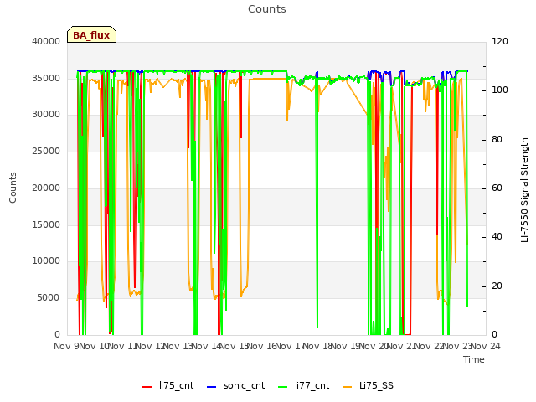The height and width of the screenshot is (402, 536).
Task: Click the 60 tick on right axis
Action: tap(497, 188)
